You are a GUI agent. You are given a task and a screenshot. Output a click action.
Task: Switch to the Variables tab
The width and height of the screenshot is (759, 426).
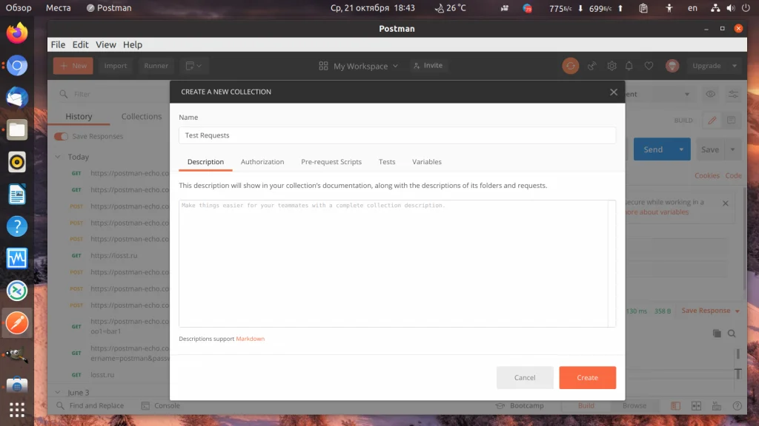[x=426, y=162]
